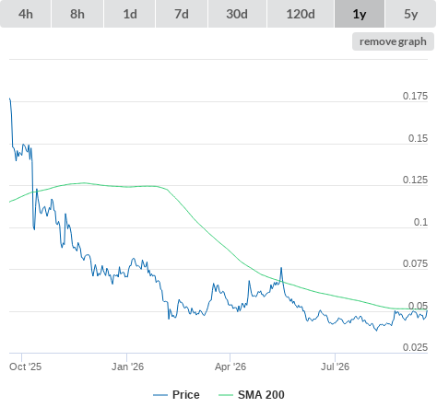Click the Jan '26 axis label
Image resolution: width=437 pixels, height=419 pixels.
coord(127,367)
